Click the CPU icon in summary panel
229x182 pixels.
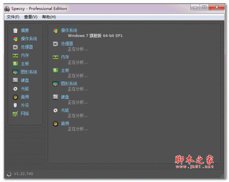coord(55,44)
